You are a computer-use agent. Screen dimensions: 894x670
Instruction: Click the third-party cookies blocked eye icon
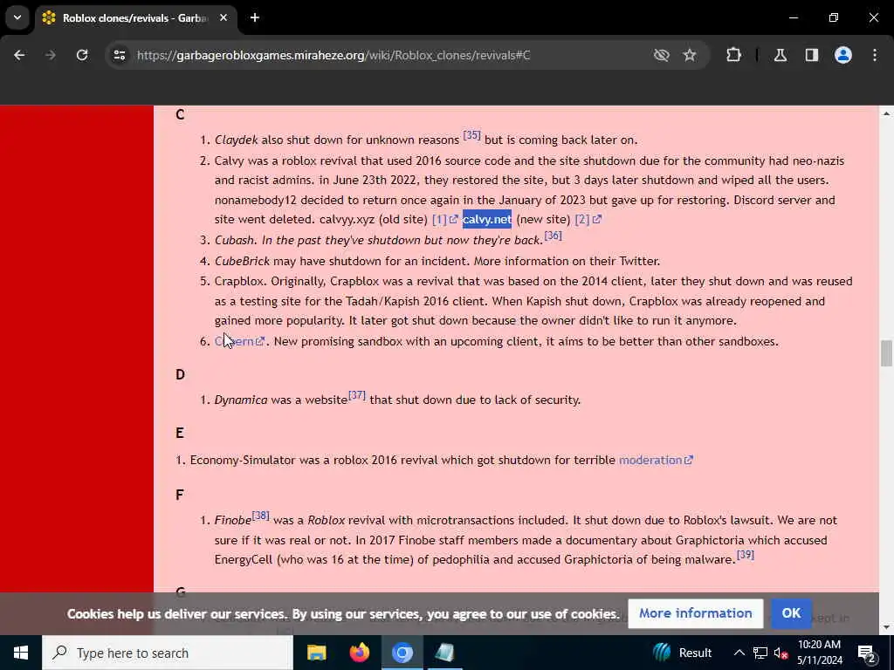tap(662, 55)
